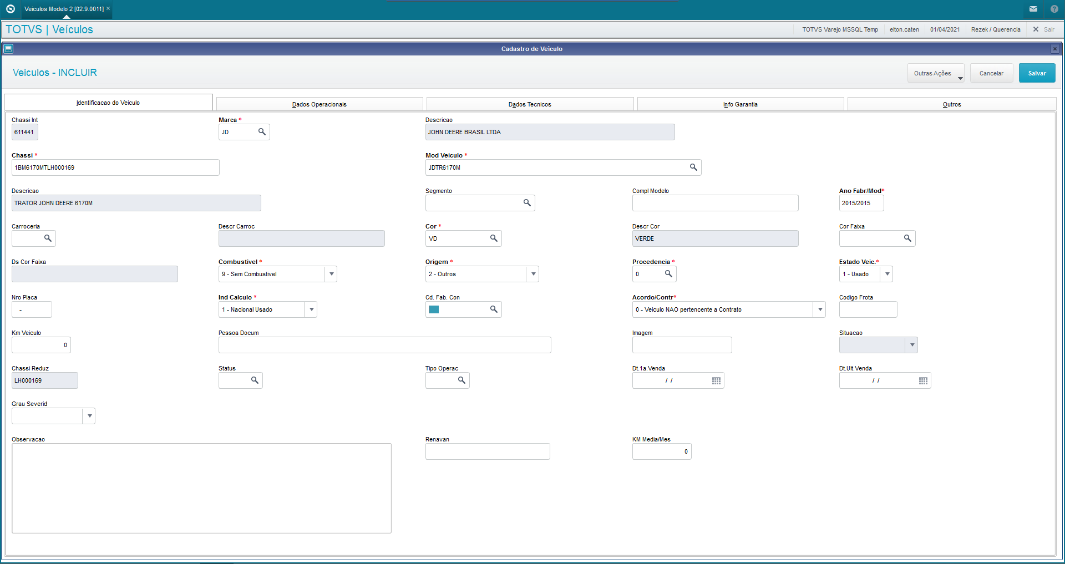The image size is (1065, 564).
Task: Switch to the Dados Operacionais tab
Action: tap(319, 104)
